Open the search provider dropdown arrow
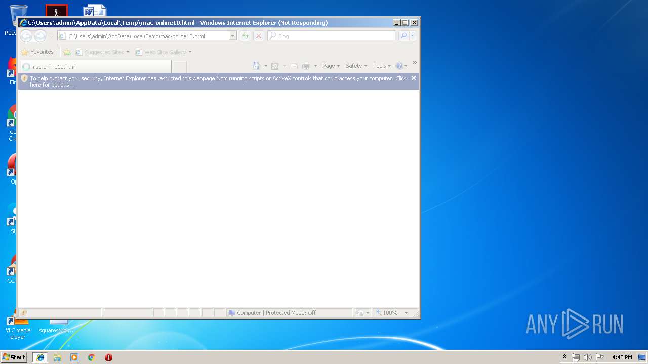 (x=413, y=36)
